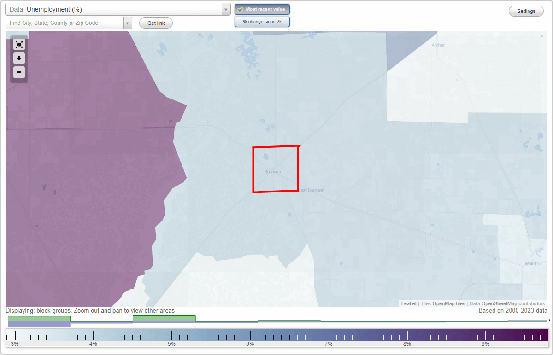Click the Data dropdown arrow
Image resolution: width=553 pixels, height=355 pixels.
click(x=225, y=9)
